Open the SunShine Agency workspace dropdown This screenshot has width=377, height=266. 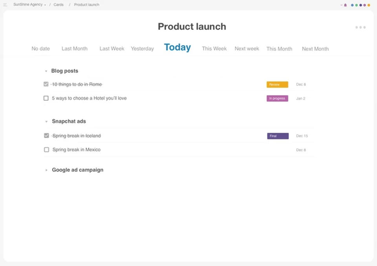(x=29, y=5)
